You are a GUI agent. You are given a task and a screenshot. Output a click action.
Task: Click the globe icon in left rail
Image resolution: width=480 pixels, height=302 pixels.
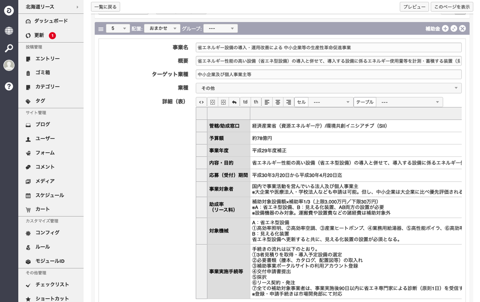pos(9,31)
